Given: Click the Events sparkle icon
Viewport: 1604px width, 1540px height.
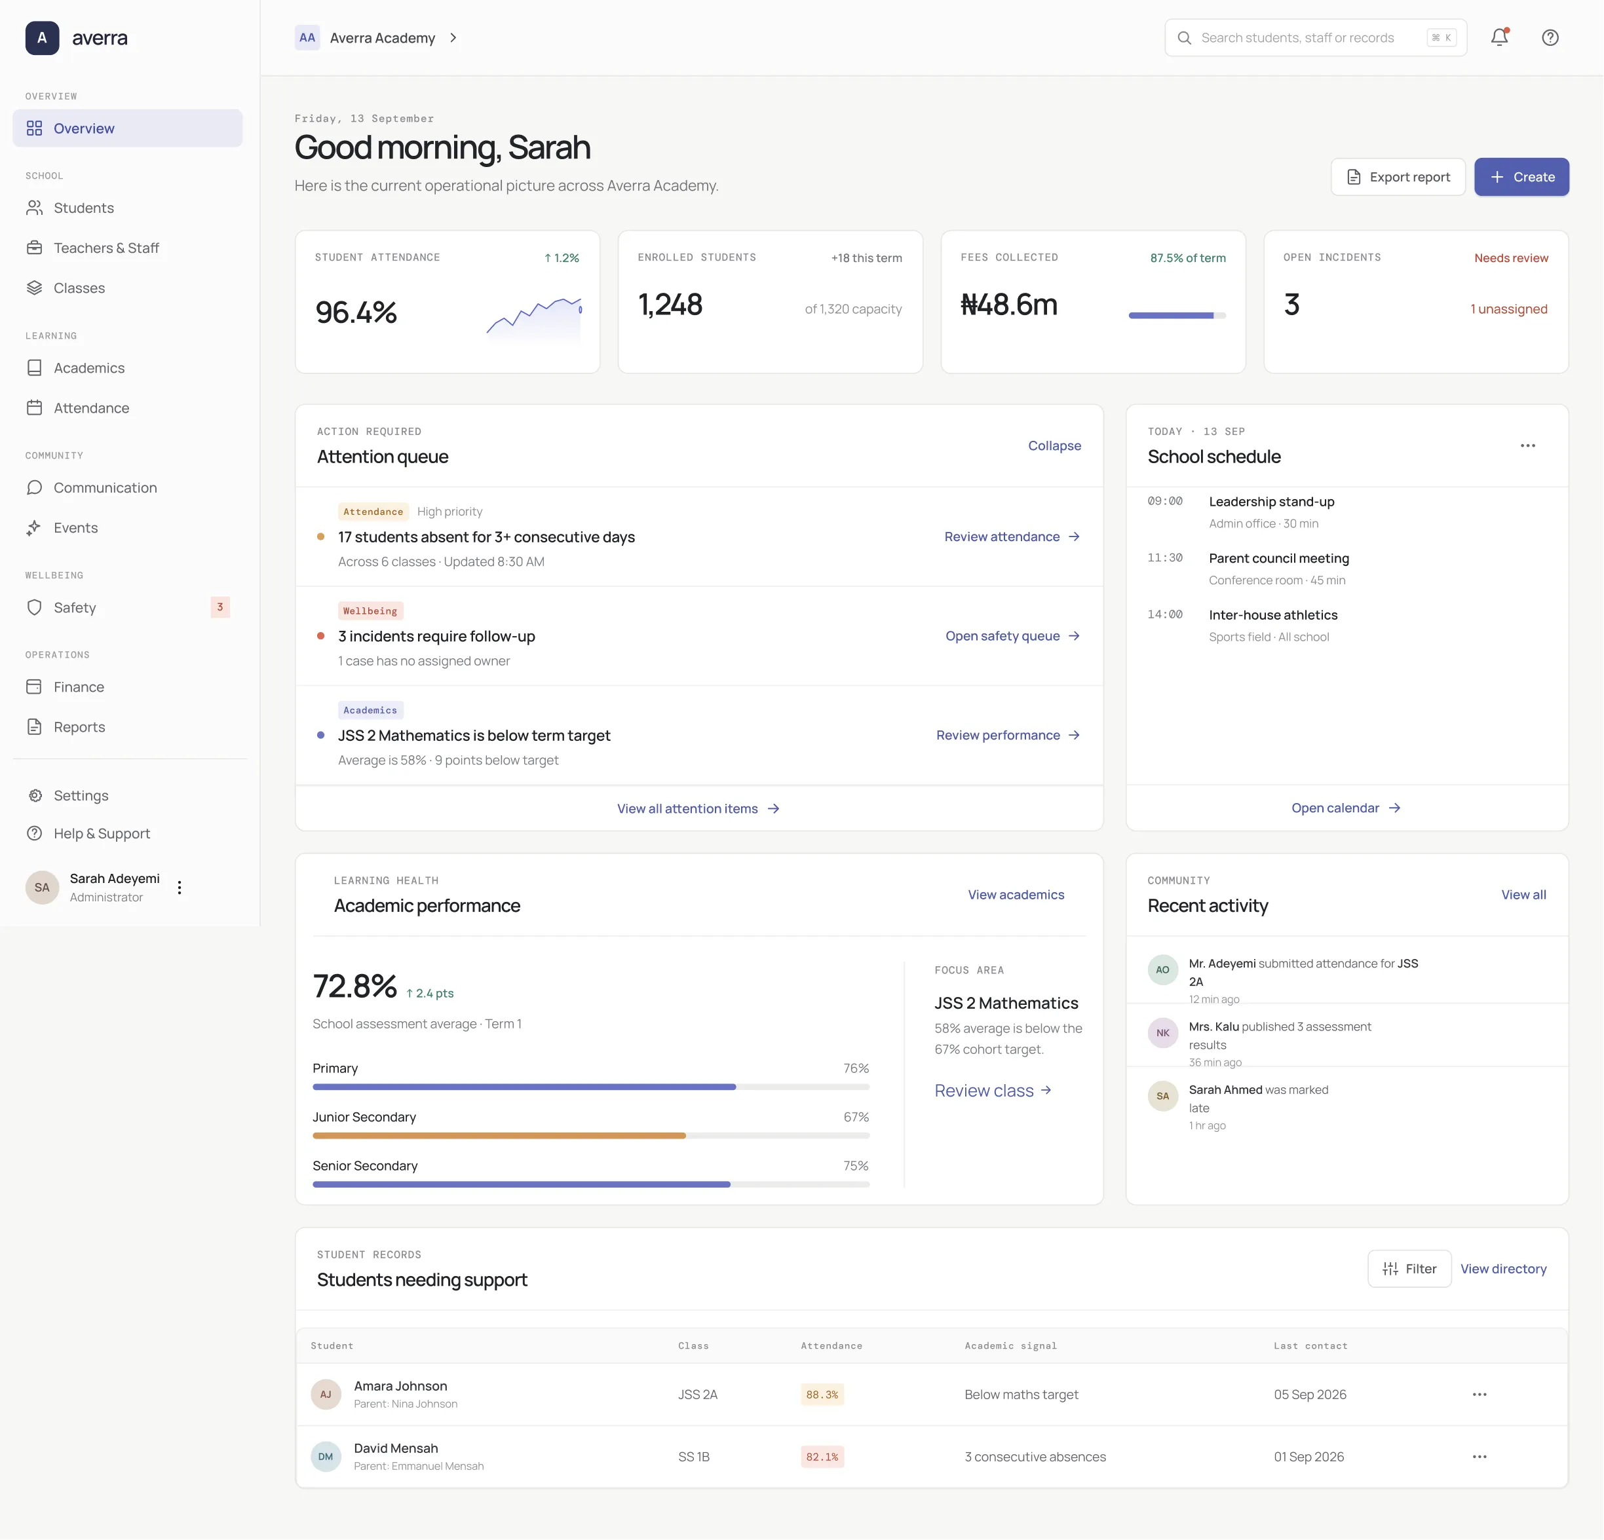Looking at the screenshot, I should tap(34, 528).
